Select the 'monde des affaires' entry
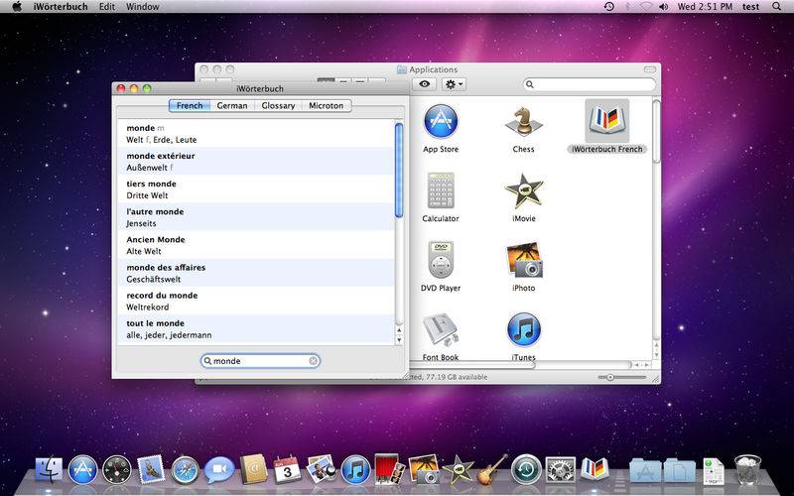 [x=255, y=273]
